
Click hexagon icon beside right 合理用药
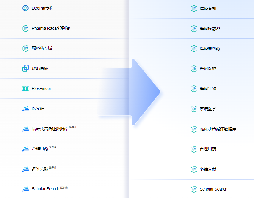[x=194, y=149]
